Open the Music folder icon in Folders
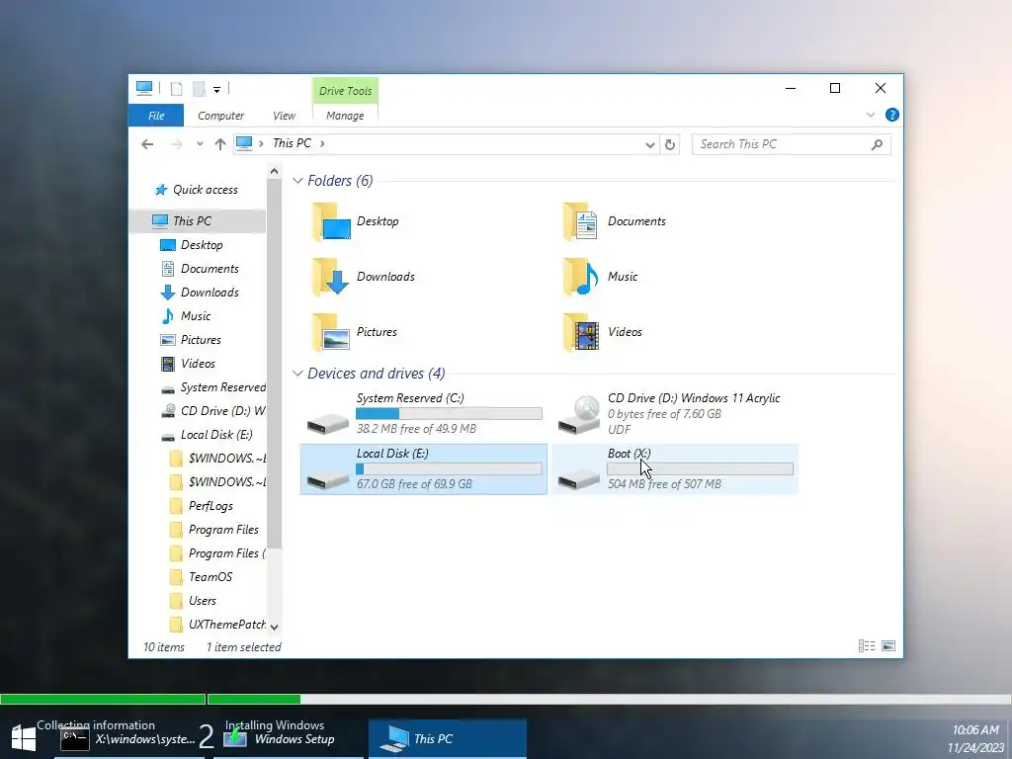This screenshot has height=759, width=1012. (x=581, y=278)
